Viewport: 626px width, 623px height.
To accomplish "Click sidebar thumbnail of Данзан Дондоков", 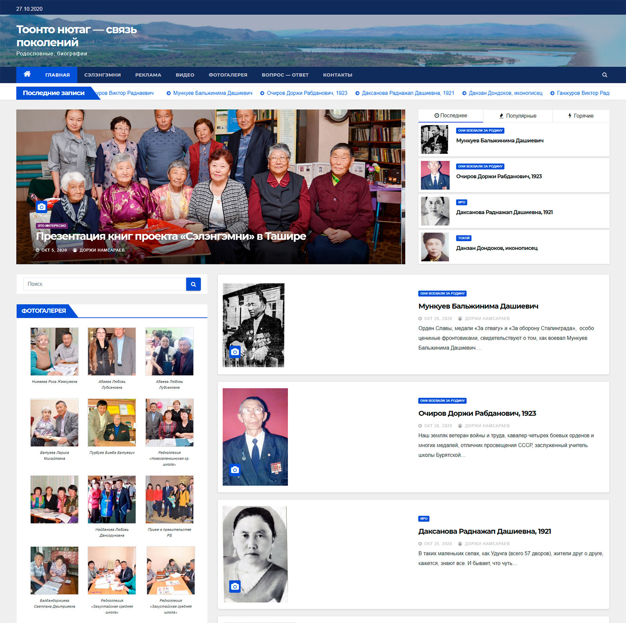I will coord(435,247).
